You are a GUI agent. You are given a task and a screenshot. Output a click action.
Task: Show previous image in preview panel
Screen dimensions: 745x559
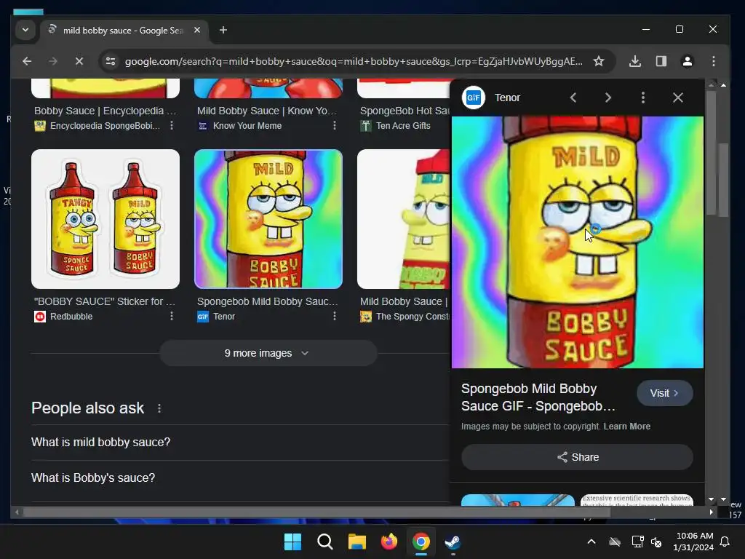click(x=573, y=98)
